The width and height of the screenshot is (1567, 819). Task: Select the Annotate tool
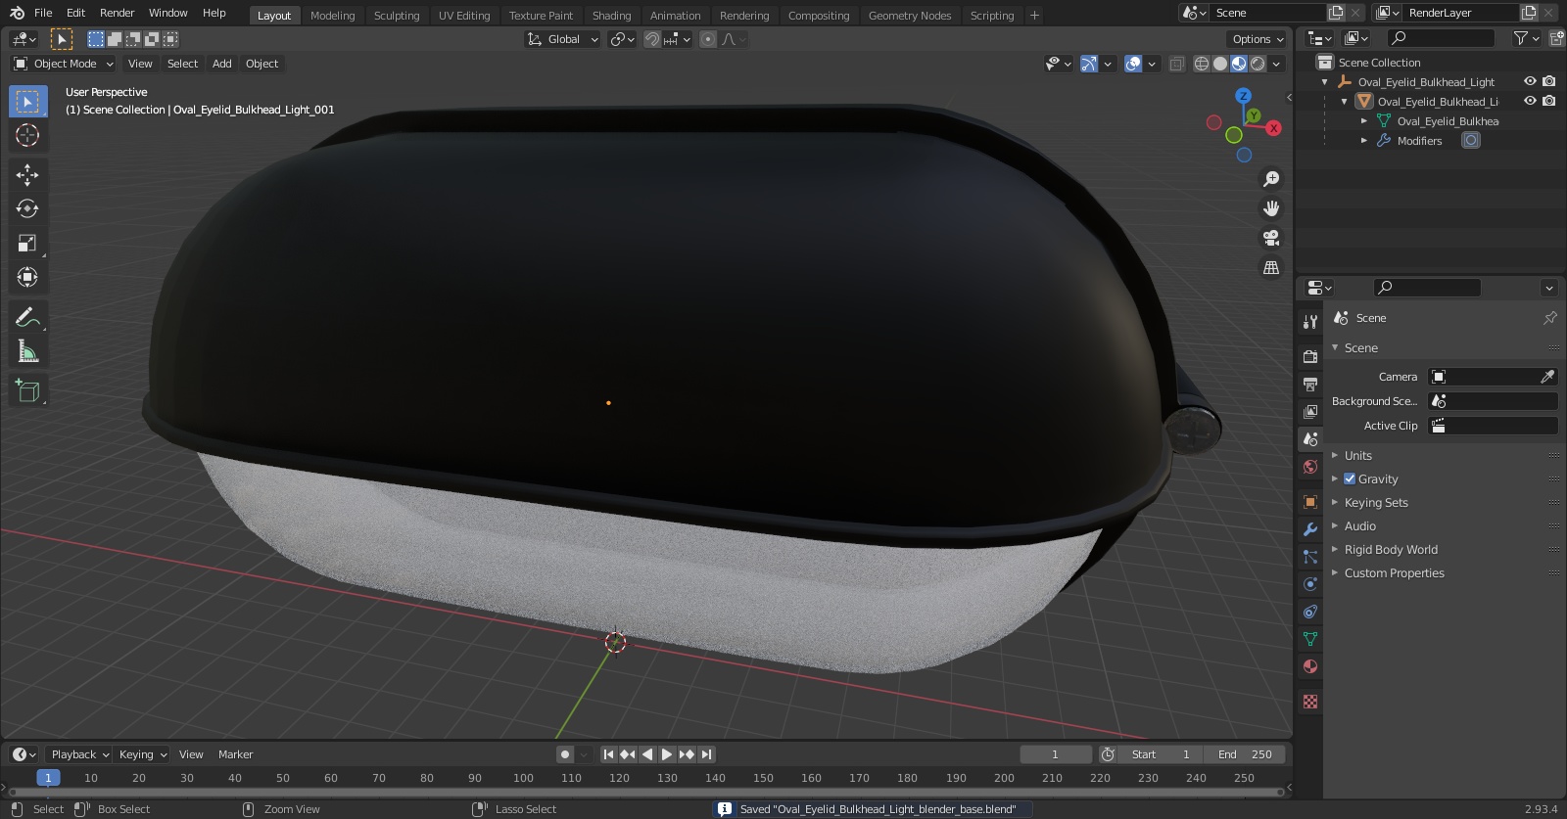[27, 317]
